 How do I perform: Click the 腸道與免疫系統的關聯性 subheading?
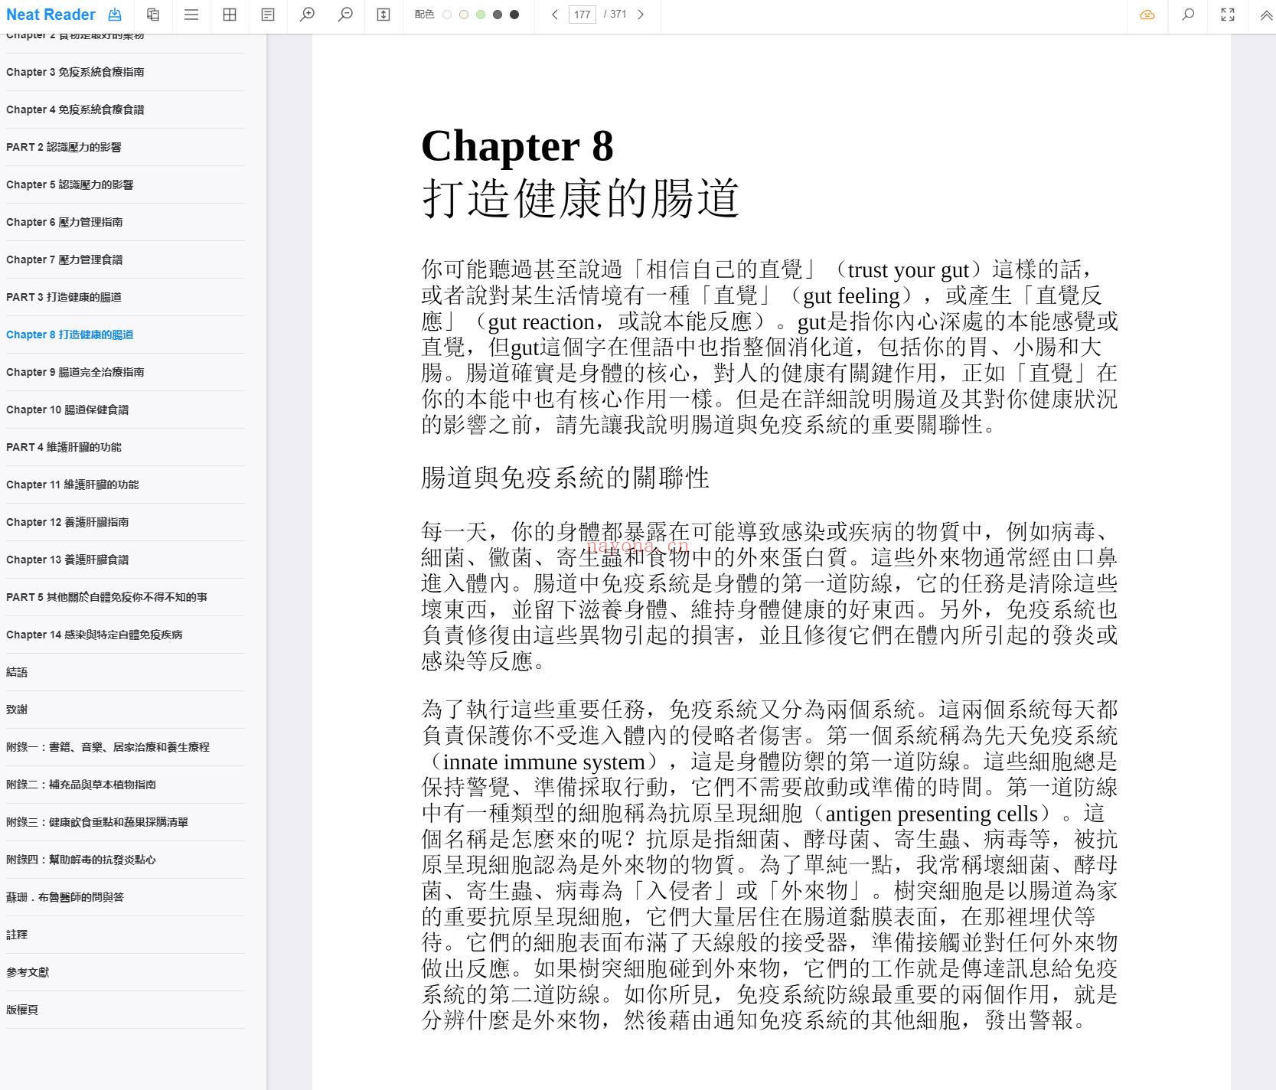(x=565, y=478)
